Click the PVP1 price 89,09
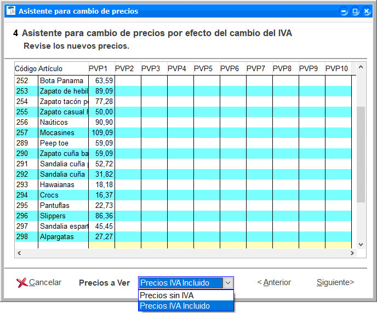This screenshot has height=313, width=377. 102,91
